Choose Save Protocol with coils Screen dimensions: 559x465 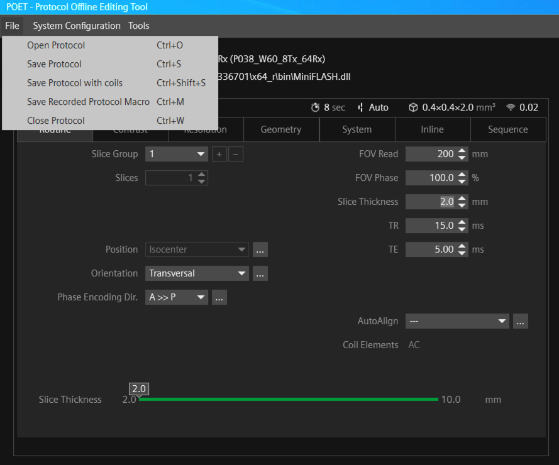coord(75,83)
